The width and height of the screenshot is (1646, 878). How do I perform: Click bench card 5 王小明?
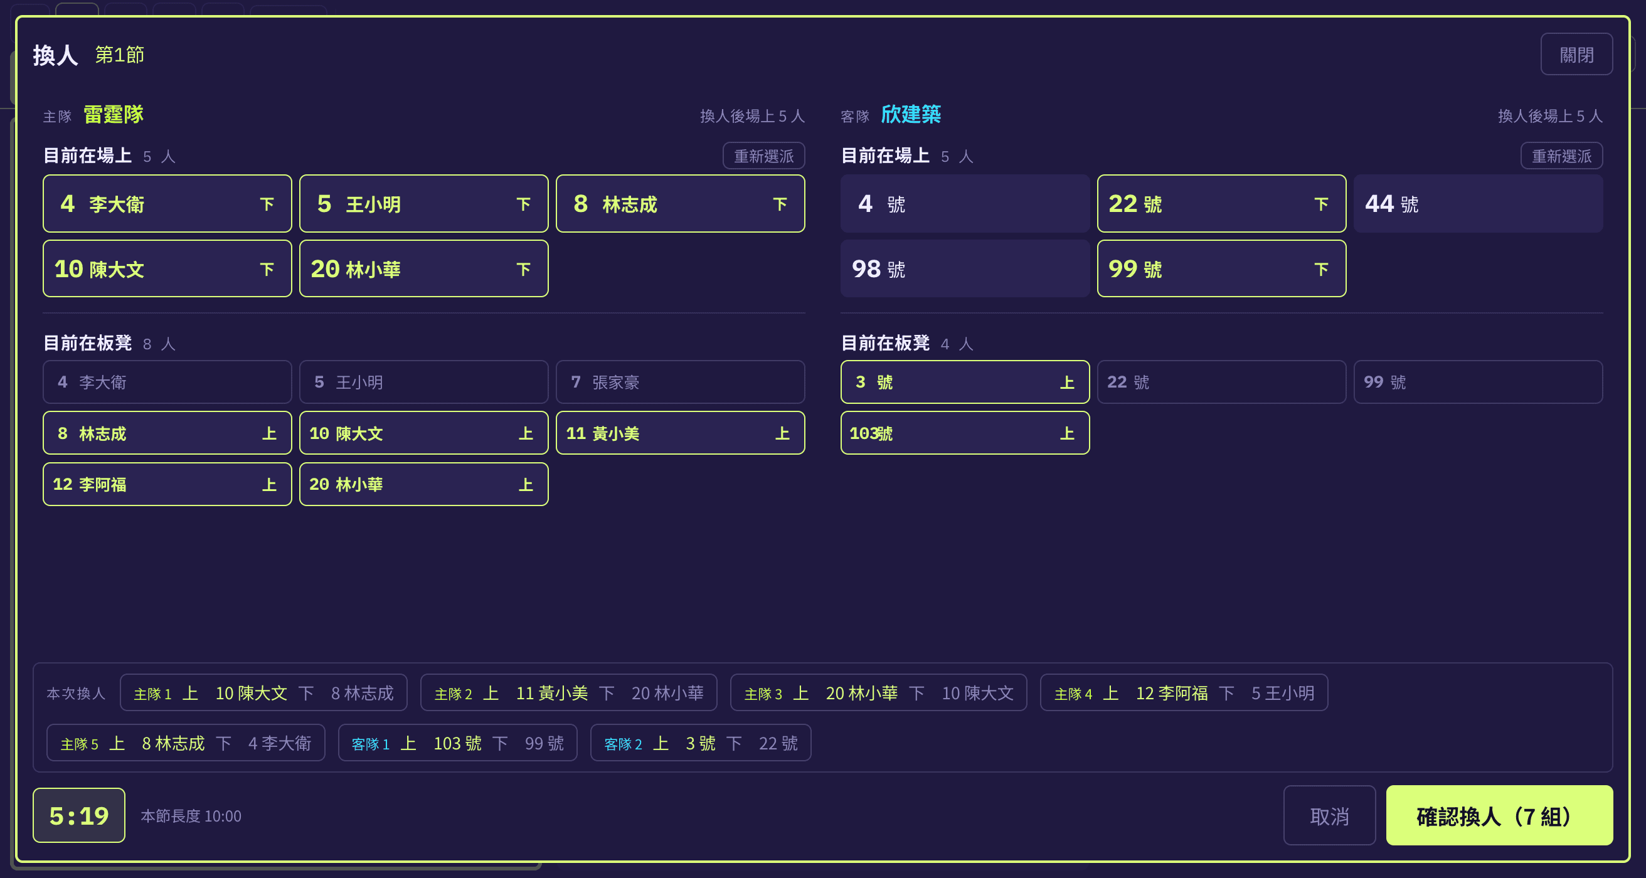pyautogui.click(x=423, y=382)
